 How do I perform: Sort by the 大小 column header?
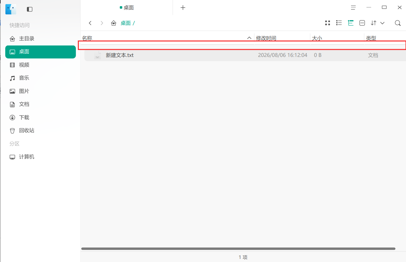click(x=337, y=38)
